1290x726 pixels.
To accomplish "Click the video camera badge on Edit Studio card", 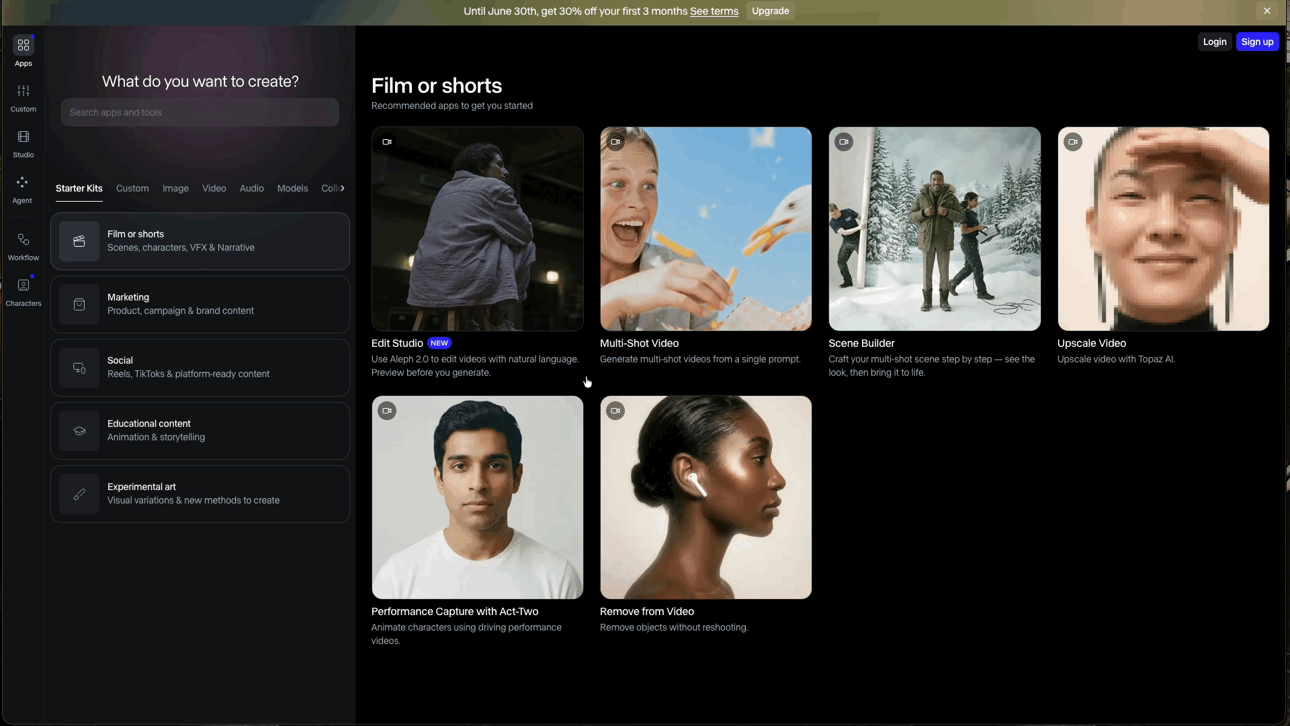I will pyautogui.click(x=387, y=142).
